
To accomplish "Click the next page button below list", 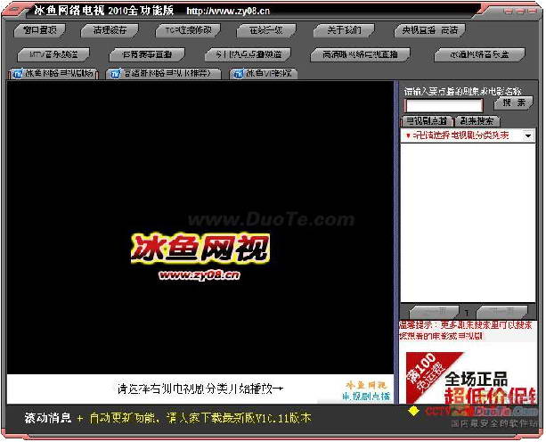I will 501,310.
